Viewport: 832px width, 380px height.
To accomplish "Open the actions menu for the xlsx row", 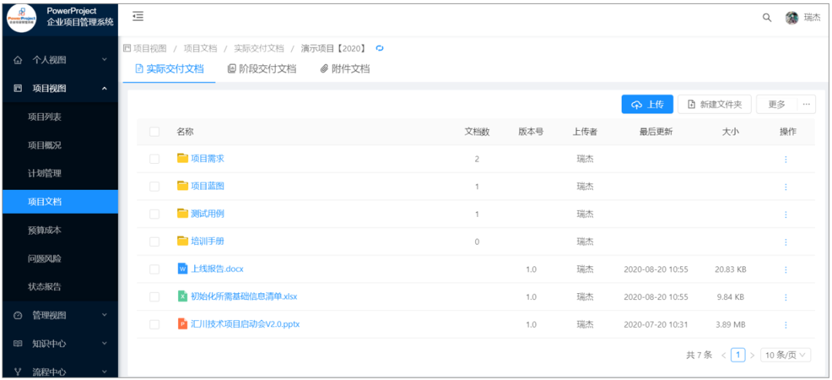I will click(x=785, y=297).
